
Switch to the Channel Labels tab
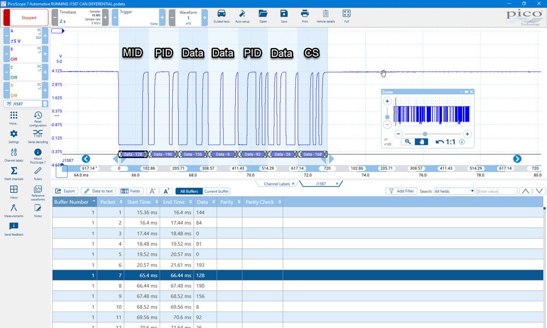277,184
